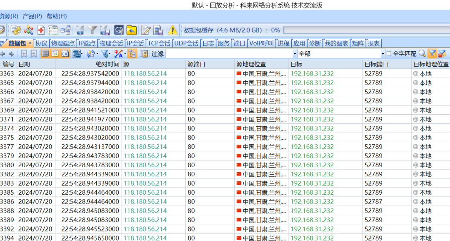
Task: Open the packet analysis settings gear icon
Action: [x=17, y=30]
